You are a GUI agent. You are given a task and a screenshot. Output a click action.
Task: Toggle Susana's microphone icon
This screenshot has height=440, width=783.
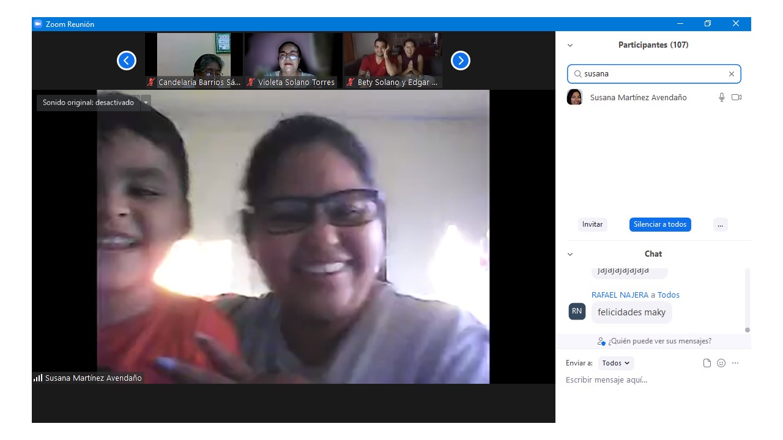click(722, 97)
